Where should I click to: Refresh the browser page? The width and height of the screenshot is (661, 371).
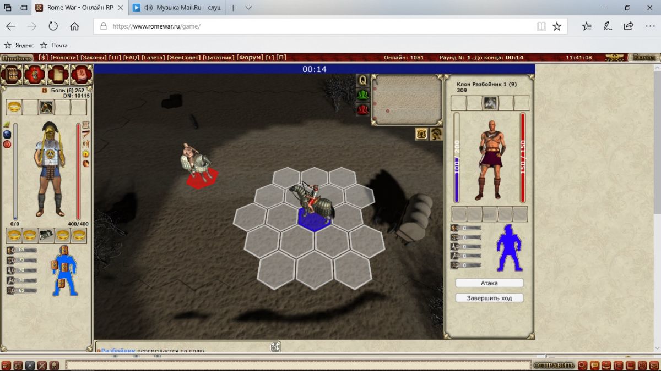point(53,26)
